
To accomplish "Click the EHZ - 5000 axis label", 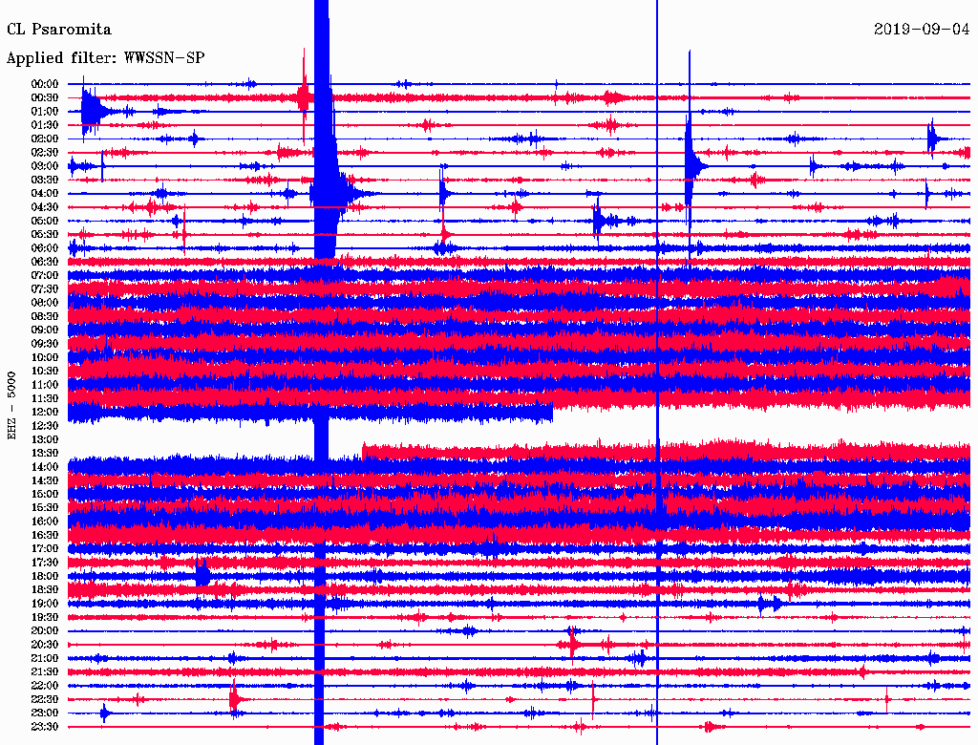I will point(11,406).
